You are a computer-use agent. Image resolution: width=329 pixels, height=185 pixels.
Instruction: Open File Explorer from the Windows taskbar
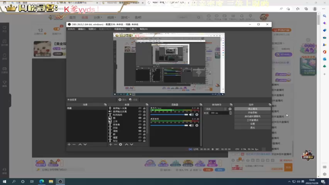51,181
